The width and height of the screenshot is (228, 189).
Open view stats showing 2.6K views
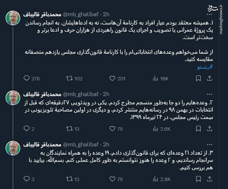tap(156, 129)
